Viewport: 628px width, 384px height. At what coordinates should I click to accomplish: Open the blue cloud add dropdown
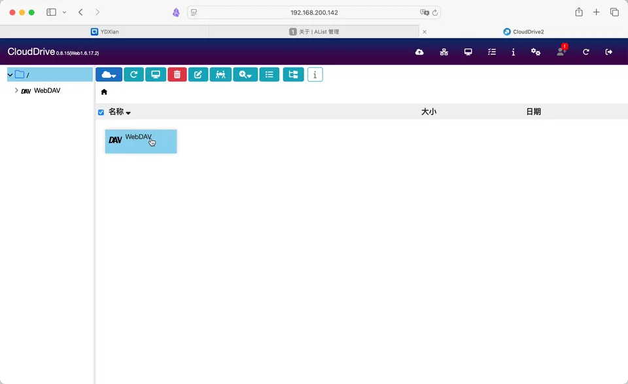tap(109, 75)
